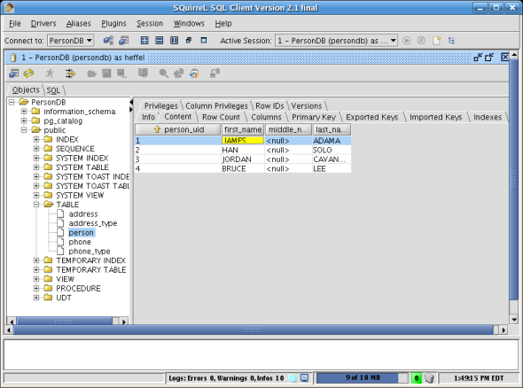Click the connect-to-alias toolbar icon
Viewport: 523px width, 388px height.
tap(108, 41)
